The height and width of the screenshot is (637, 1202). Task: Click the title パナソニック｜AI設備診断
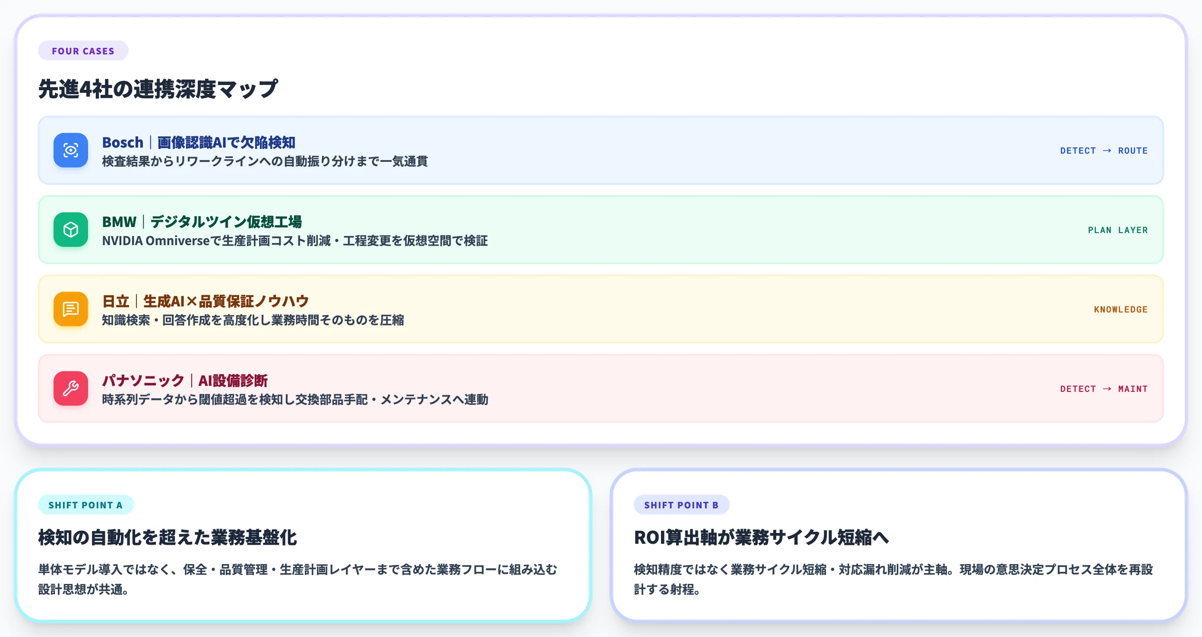click(185, 381)
